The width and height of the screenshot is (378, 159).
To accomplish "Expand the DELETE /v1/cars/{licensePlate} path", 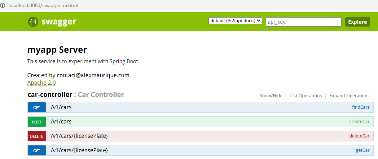I will pos(79,136).
